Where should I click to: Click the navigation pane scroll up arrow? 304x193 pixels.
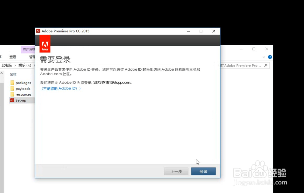2,73
